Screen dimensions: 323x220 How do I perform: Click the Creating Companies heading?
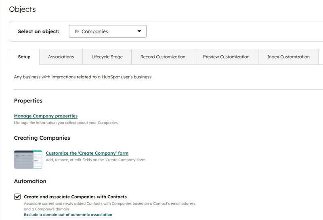pyautogui.click(x=42, y=138)
